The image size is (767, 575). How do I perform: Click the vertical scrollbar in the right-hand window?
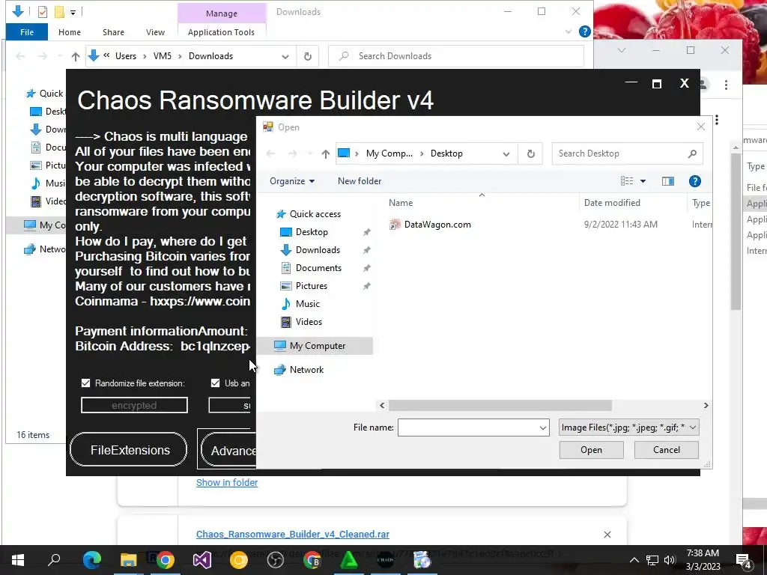[x=736, y=231]
